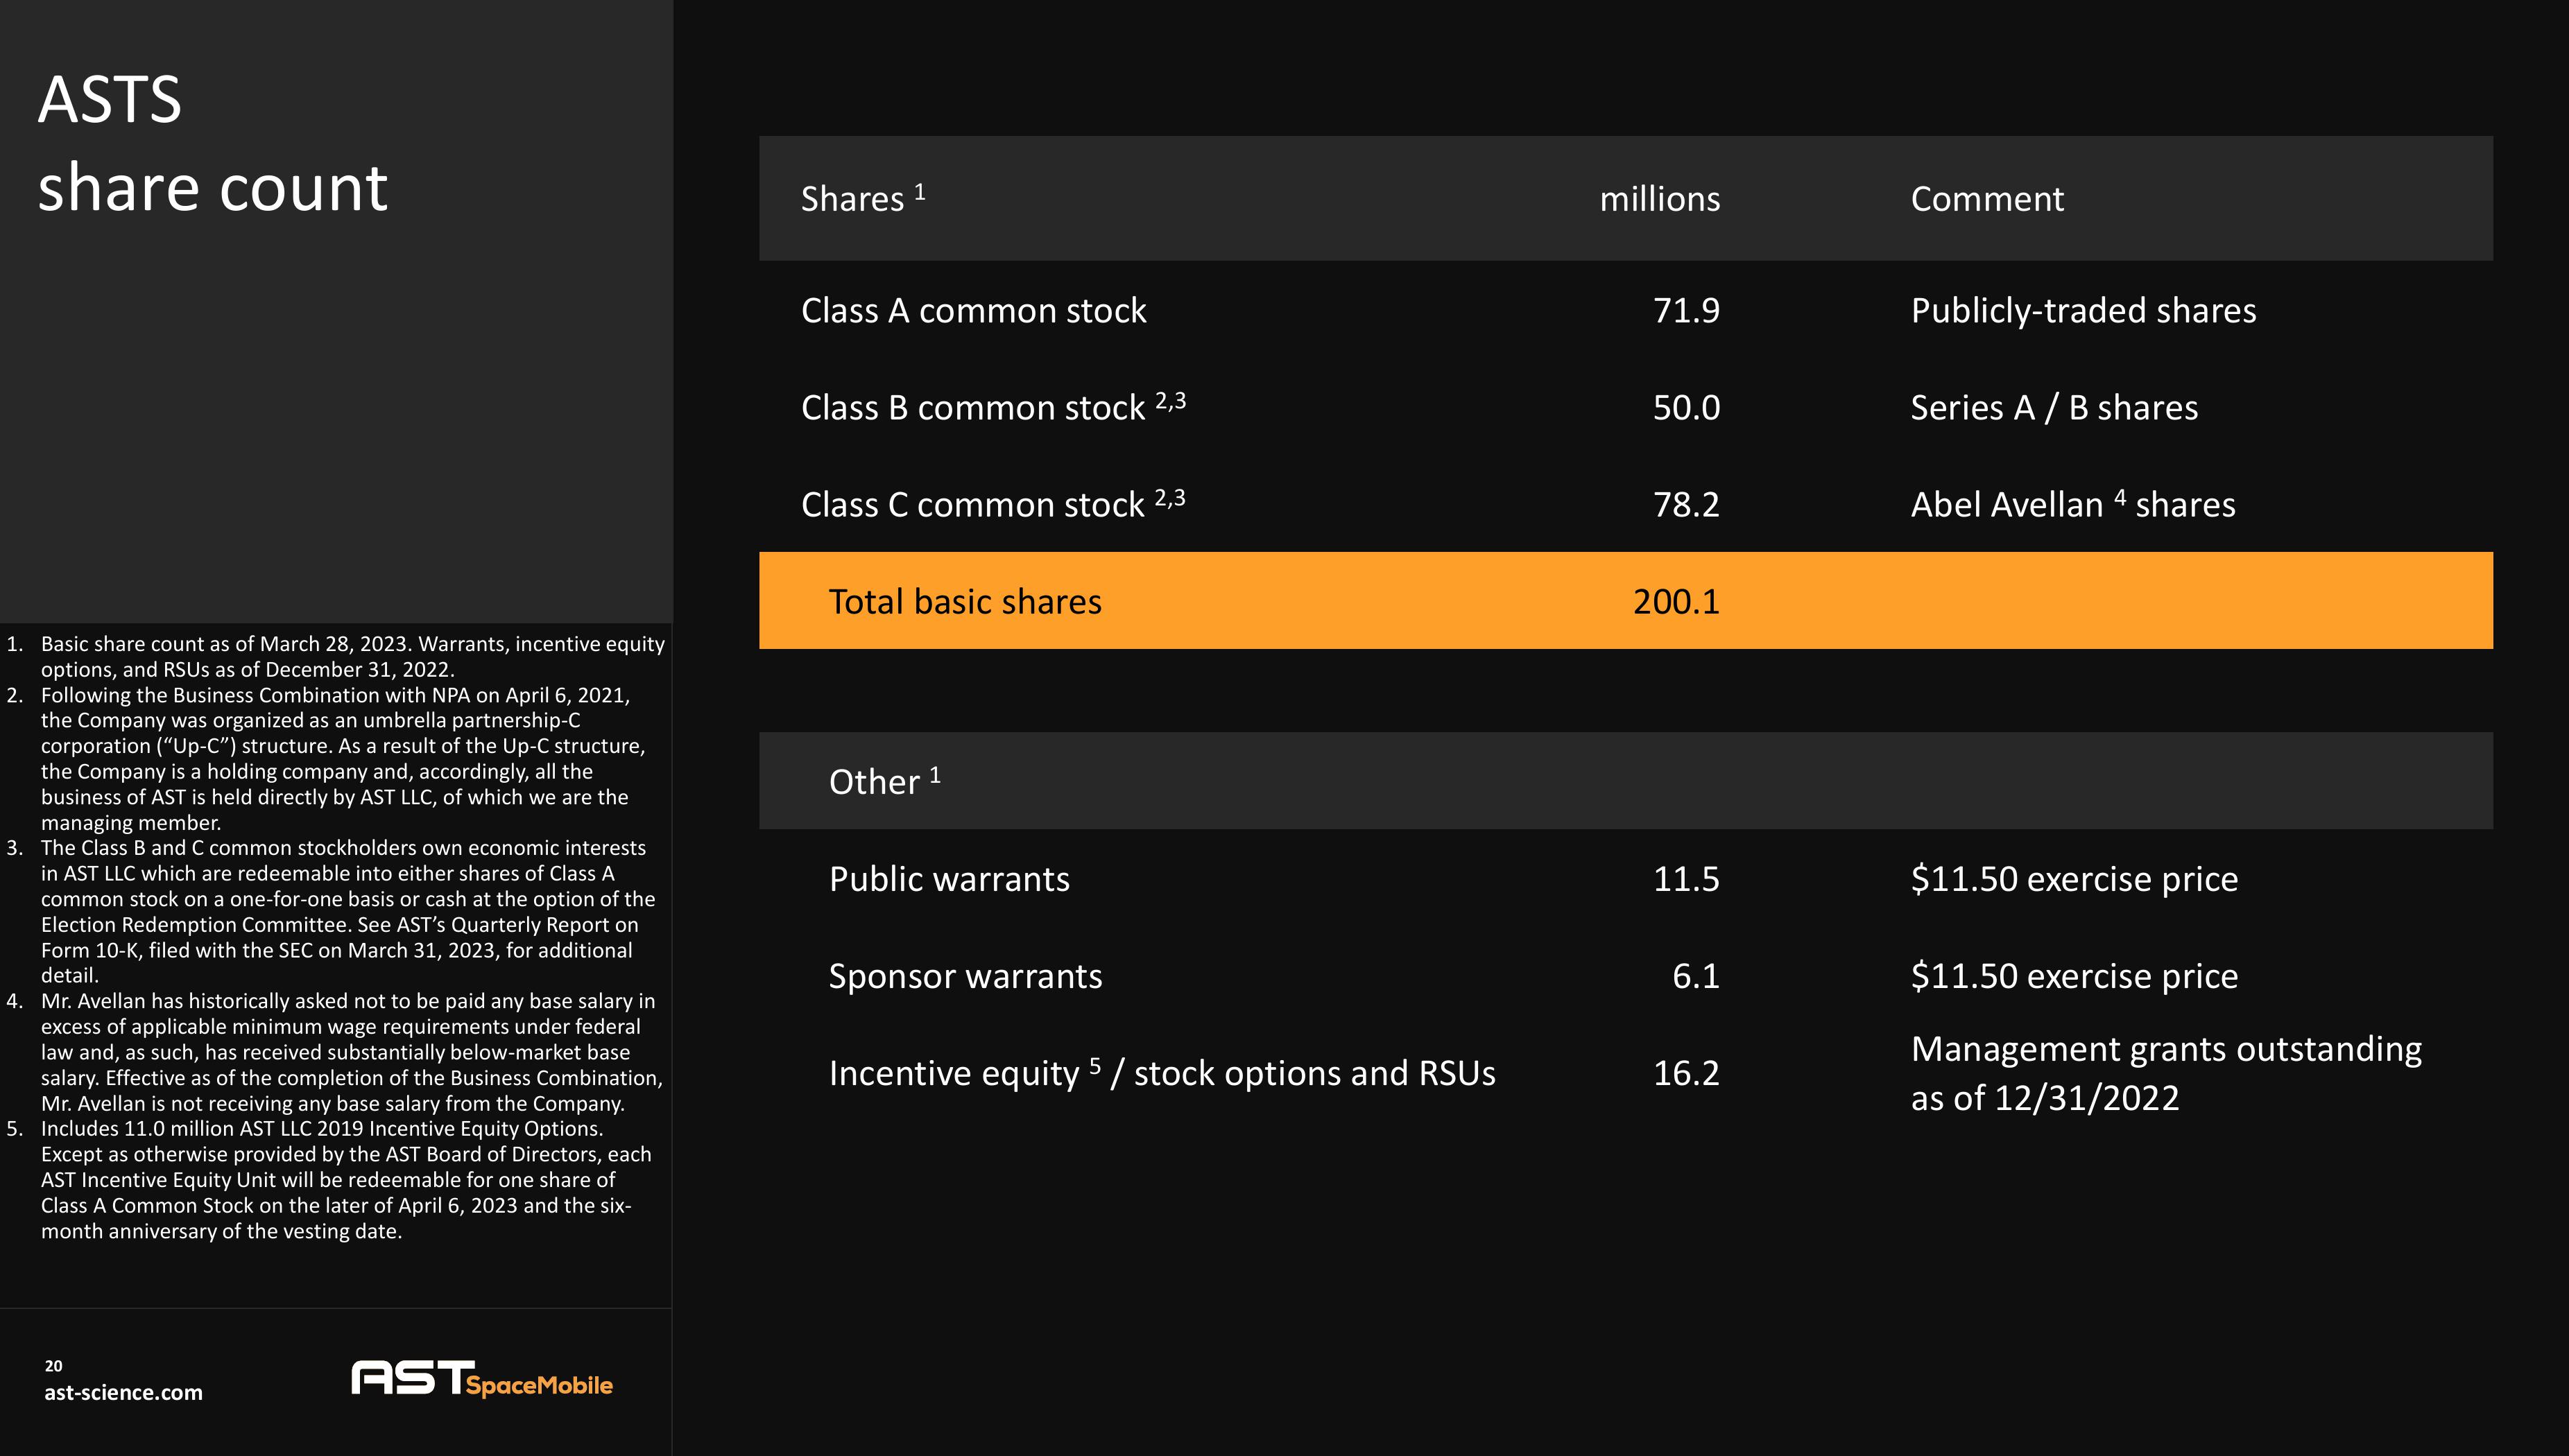2569x1456 pixels.
Task: Click the 'Series A / B shares' comment
Action: tap(2054, 407)
